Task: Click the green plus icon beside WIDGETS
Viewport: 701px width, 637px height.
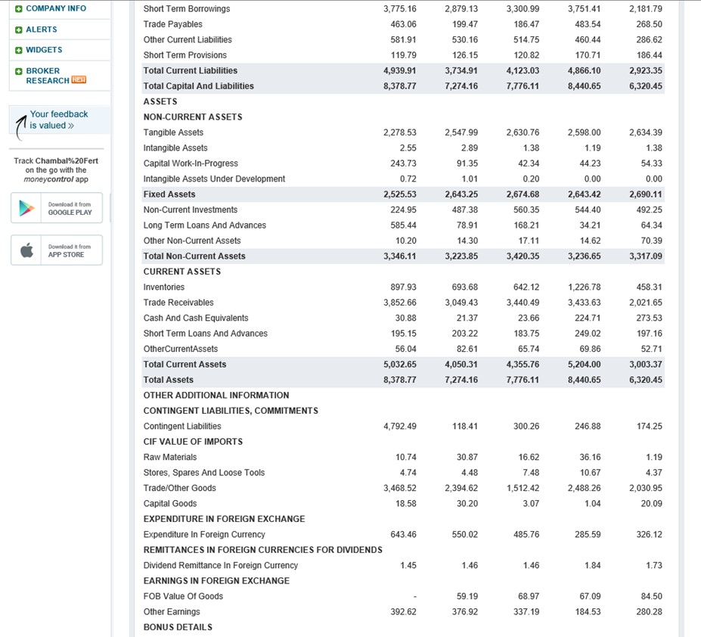Action: click(x=20, y=48)
